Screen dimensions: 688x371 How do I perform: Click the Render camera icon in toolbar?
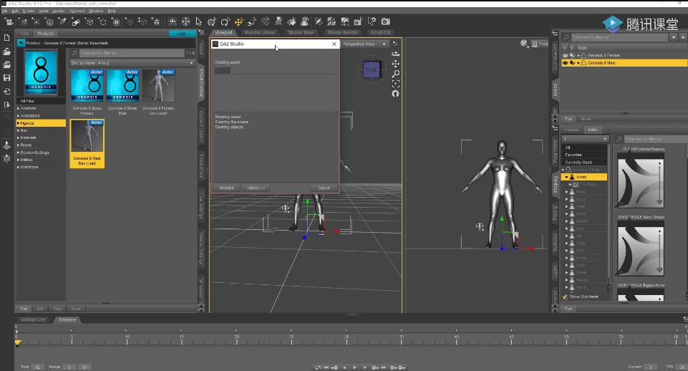point(386,21)
